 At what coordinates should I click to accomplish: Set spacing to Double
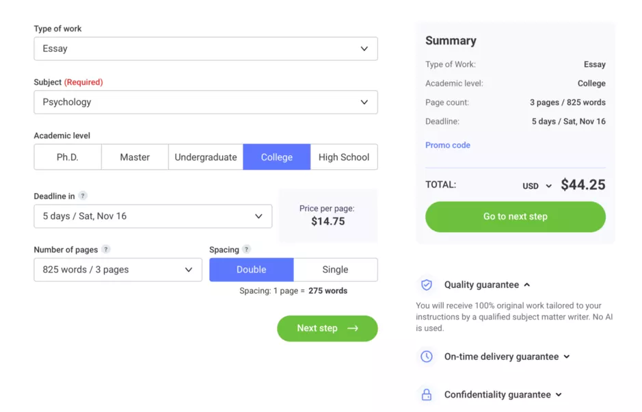252,270
